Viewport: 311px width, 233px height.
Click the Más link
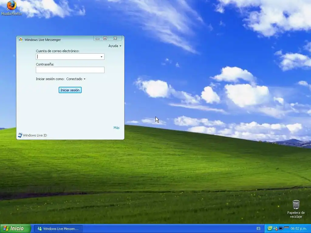coord(116,128)
